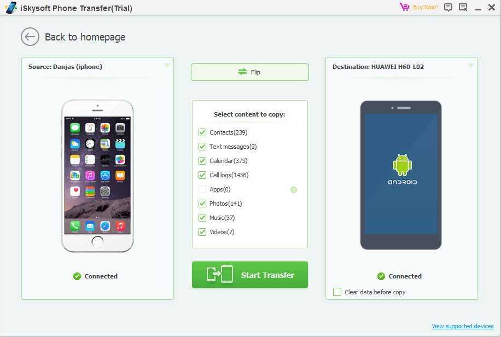
Task: Click the source Connected green check icon
Action: [77, 276]
